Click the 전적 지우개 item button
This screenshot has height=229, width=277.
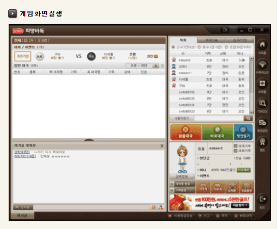pyautogui.click(x=203, y=187)
